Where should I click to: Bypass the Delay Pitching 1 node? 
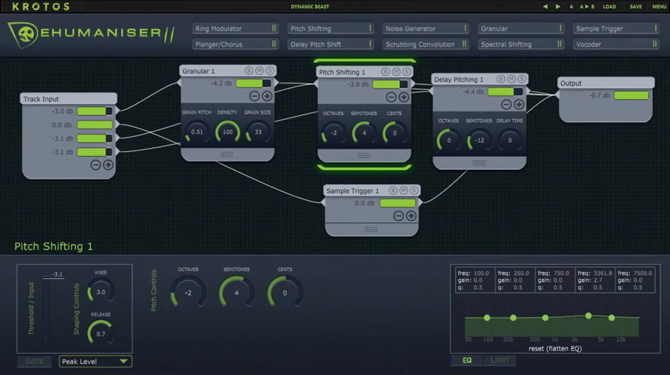tap(501, 79)
